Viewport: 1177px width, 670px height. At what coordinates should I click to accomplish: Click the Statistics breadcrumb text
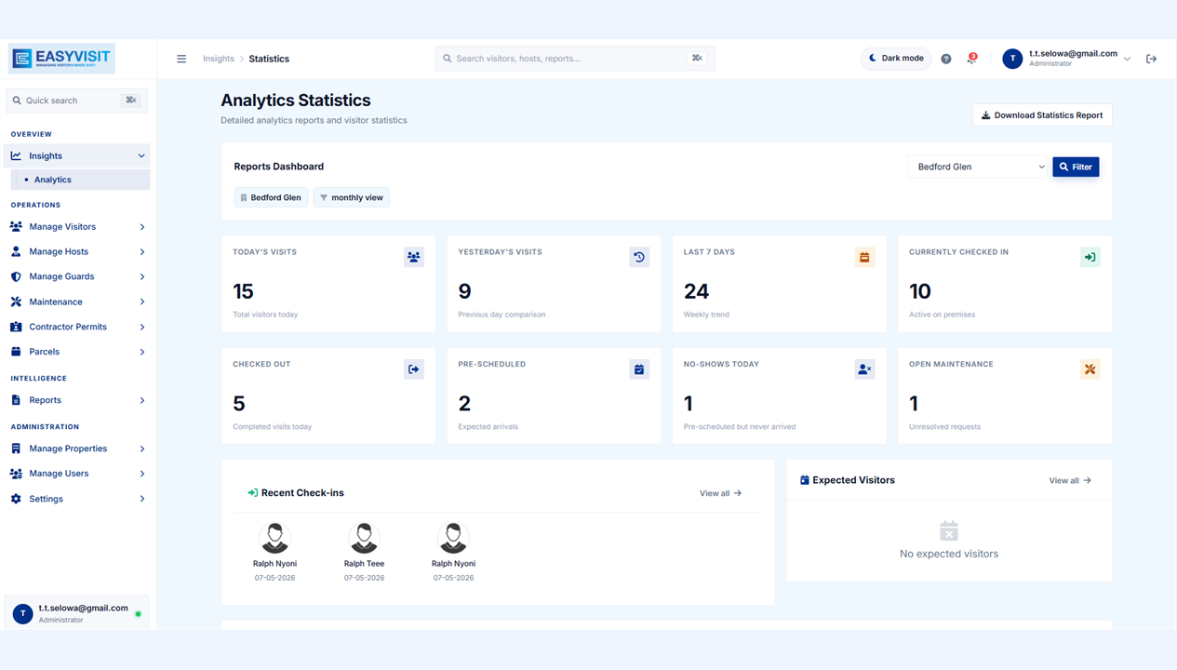coord(269,59)
